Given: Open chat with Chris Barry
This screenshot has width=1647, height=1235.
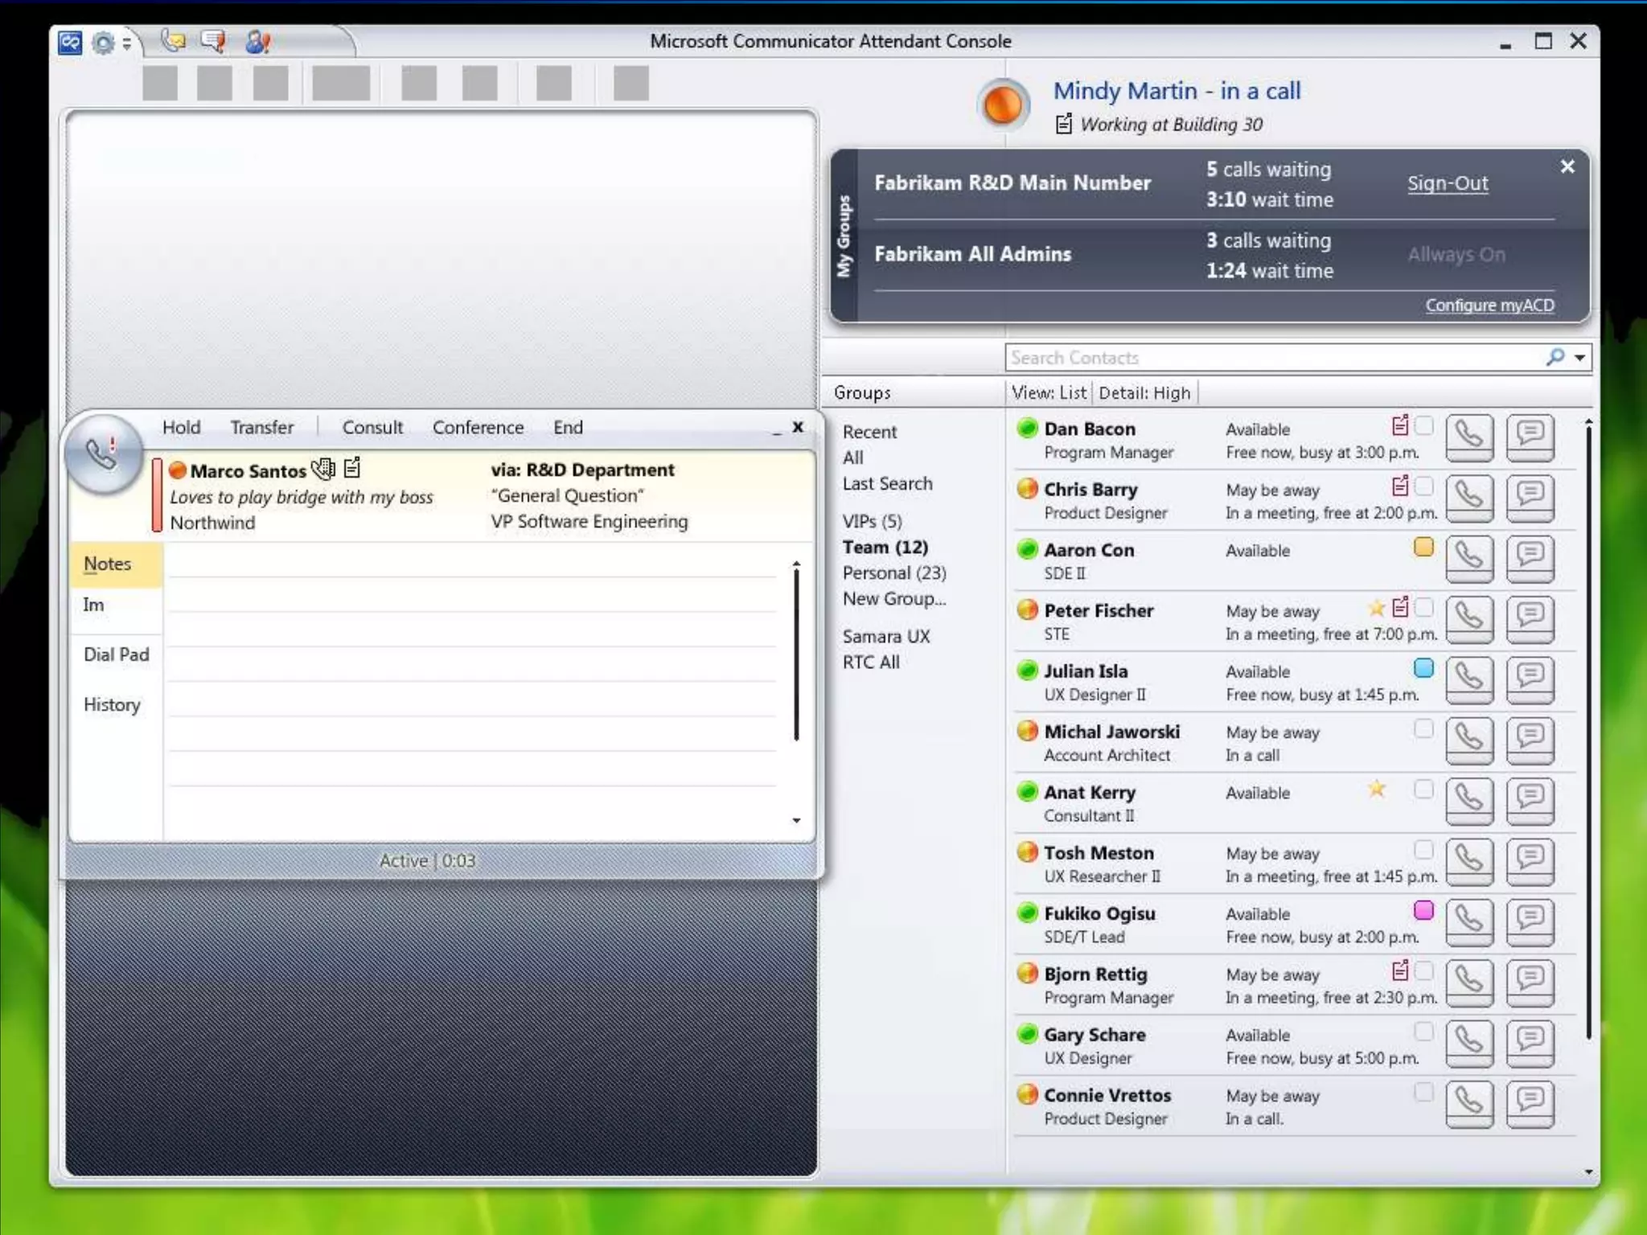Looking at the screenshot, I should 1530,499.
